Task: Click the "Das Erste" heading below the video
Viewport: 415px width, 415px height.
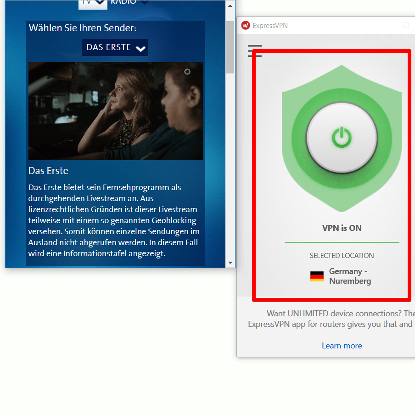Action: click(48, 171)
